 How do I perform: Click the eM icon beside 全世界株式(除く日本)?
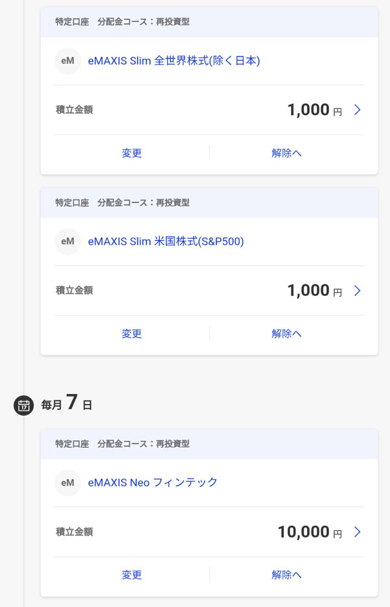coord(68,61)
